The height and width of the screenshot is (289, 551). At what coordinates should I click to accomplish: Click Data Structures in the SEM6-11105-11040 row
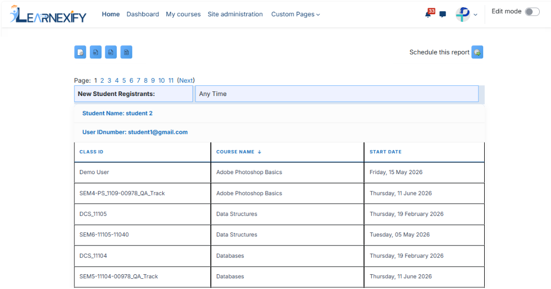tap(237, 235)
